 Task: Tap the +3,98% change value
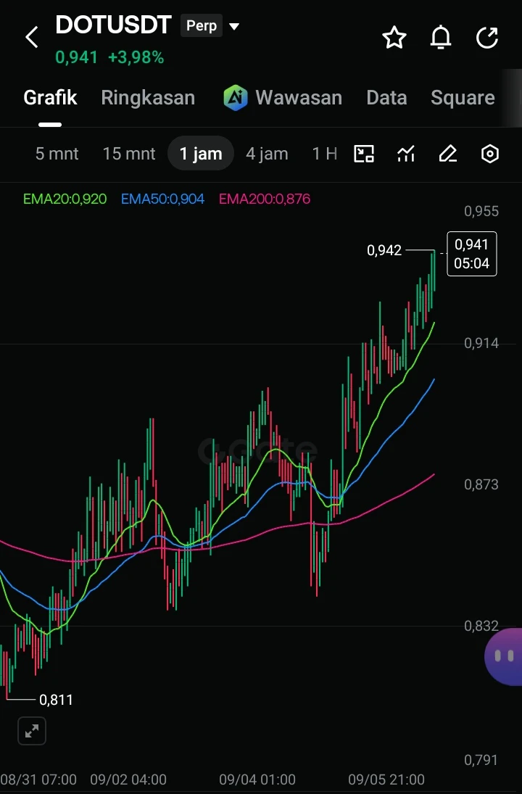(x=136, y=57)
